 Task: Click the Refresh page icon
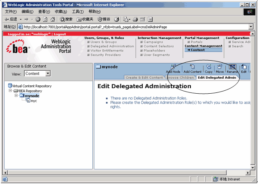45,19
